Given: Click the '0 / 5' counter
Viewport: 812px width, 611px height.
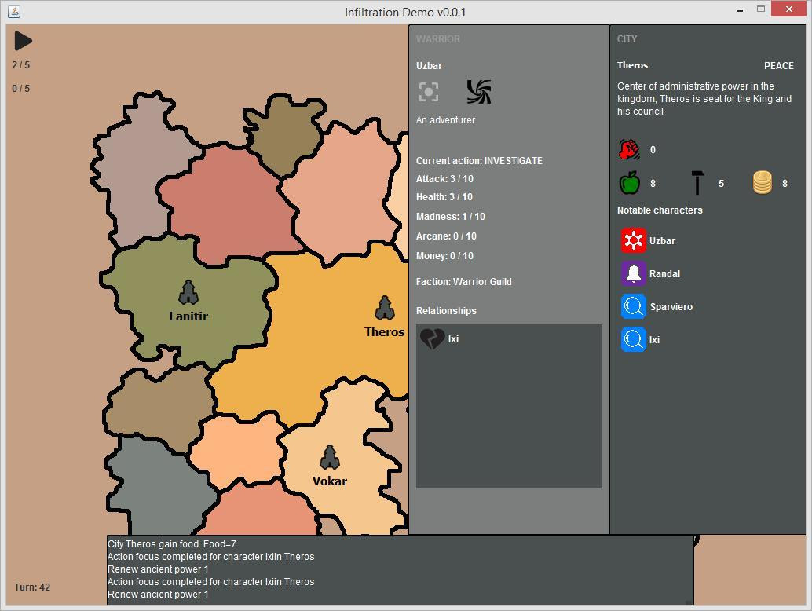Looking at the screenshot, I should 20,89.
